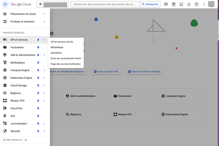This screenshot has width=219, height=146.
Task: Click the Journalisation icon in sidebar
Action: (5, 123)
